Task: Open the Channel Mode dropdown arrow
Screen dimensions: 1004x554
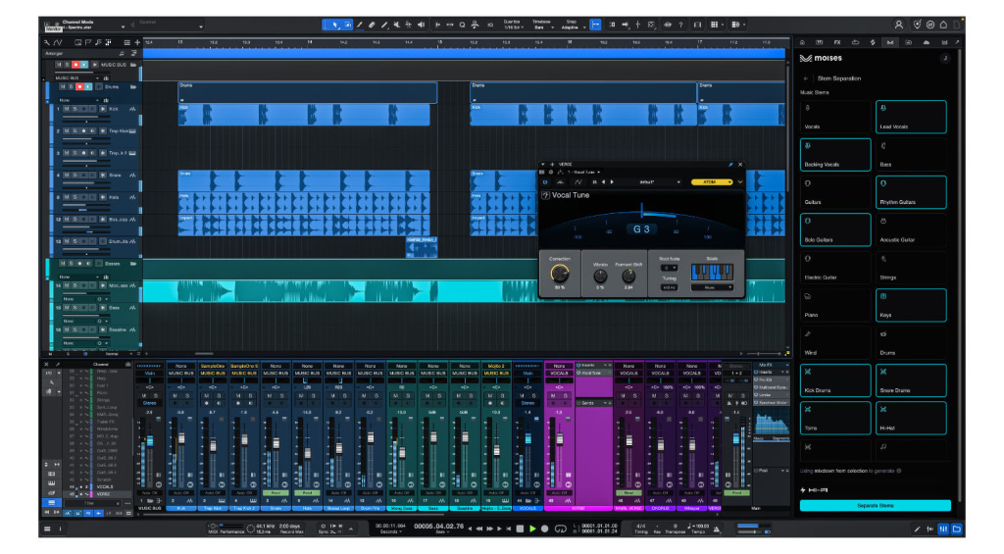Action: pos(123,26)
